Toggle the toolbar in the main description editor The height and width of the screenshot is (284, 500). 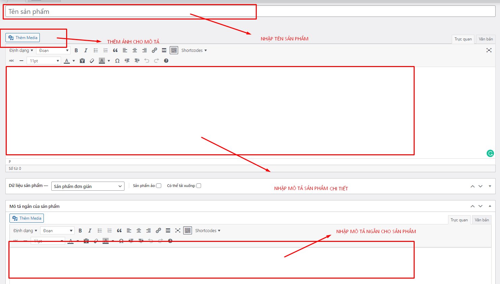coord(174,51)
